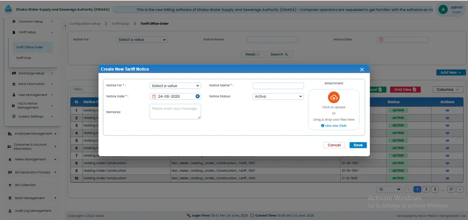468x220 pixels.
Task: Open calendar icon in dialog Notice Date
Action: click(x=154, y=96)
